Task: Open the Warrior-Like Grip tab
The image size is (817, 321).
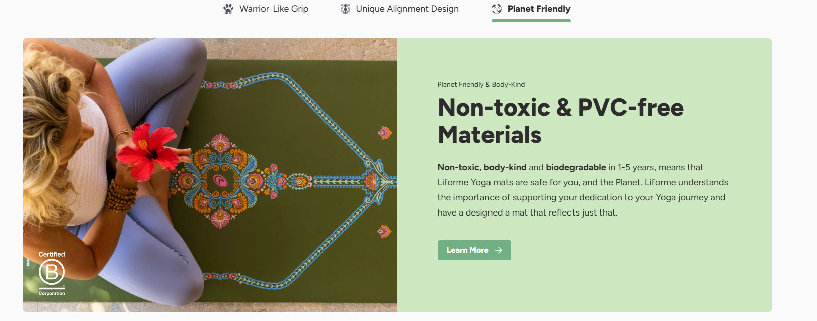Action: click(x=266, y=9)
